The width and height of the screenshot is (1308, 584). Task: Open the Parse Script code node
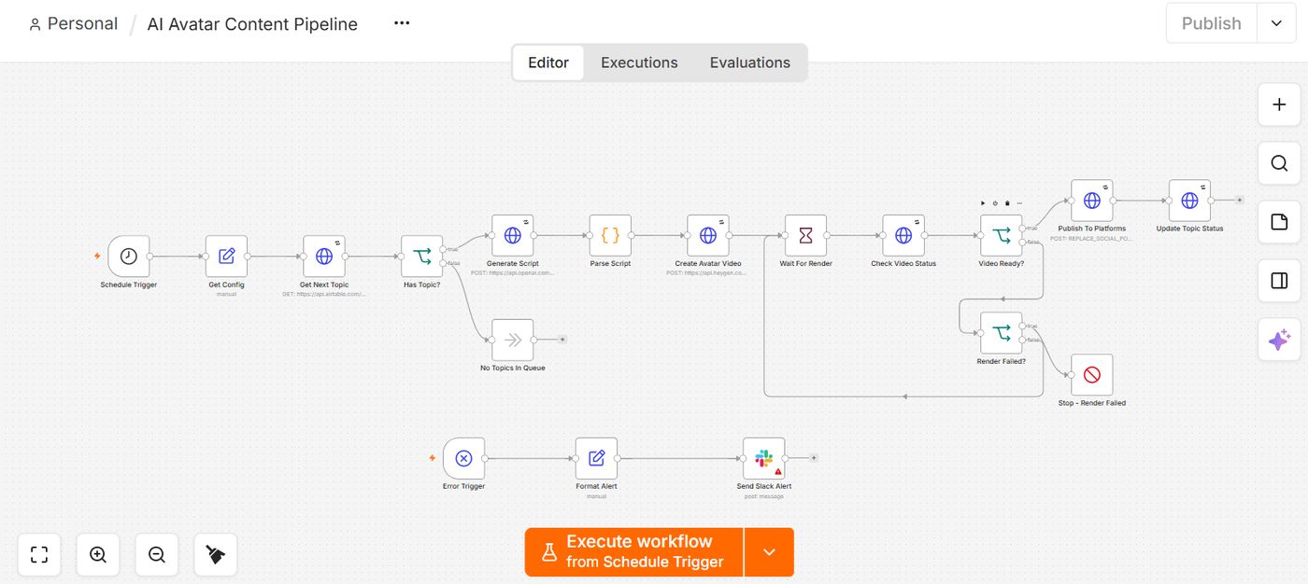(x=610, y=236)
